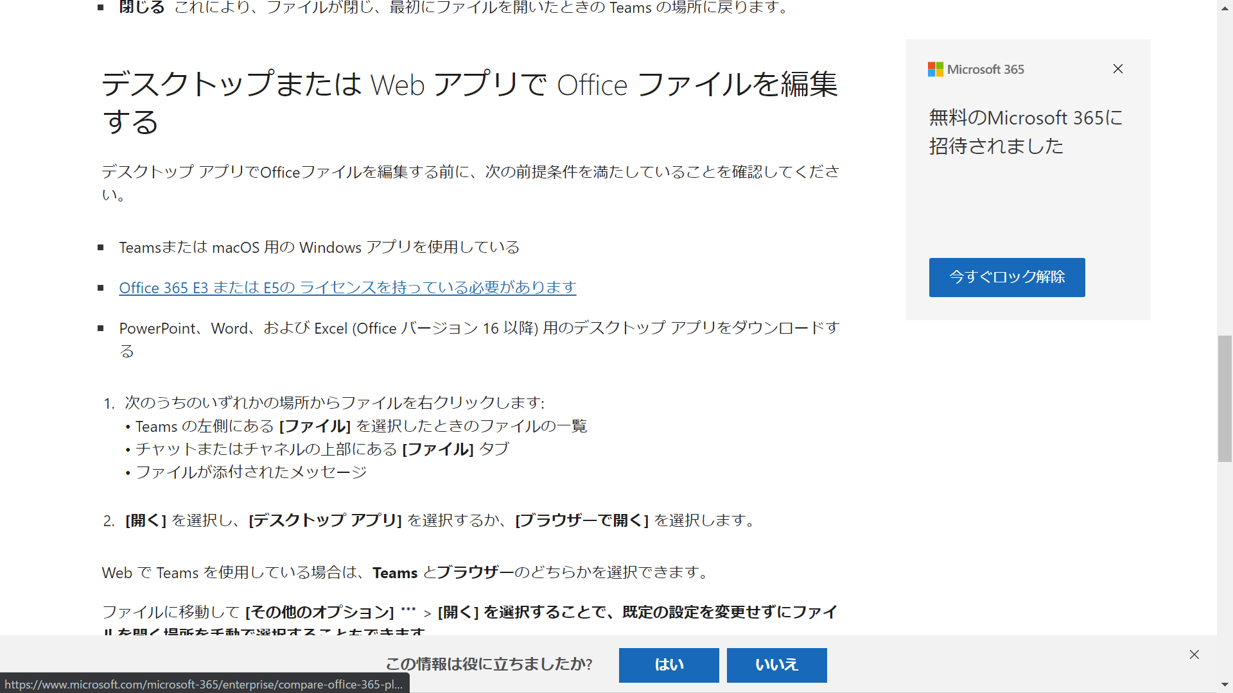Click the paragraph Web で Teams を使用している場合は
The width and height of the screenshot is (1233, 693).
click(x=406, y=572)
